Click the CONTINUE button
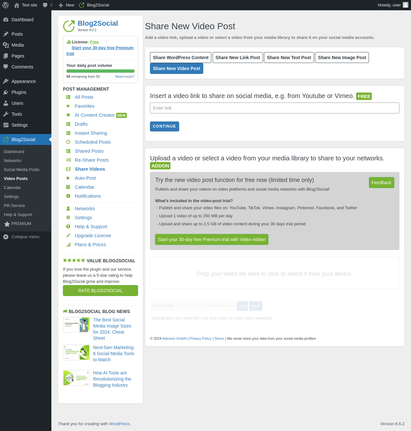This screenshot has height=431, width=411. point(164,126)
